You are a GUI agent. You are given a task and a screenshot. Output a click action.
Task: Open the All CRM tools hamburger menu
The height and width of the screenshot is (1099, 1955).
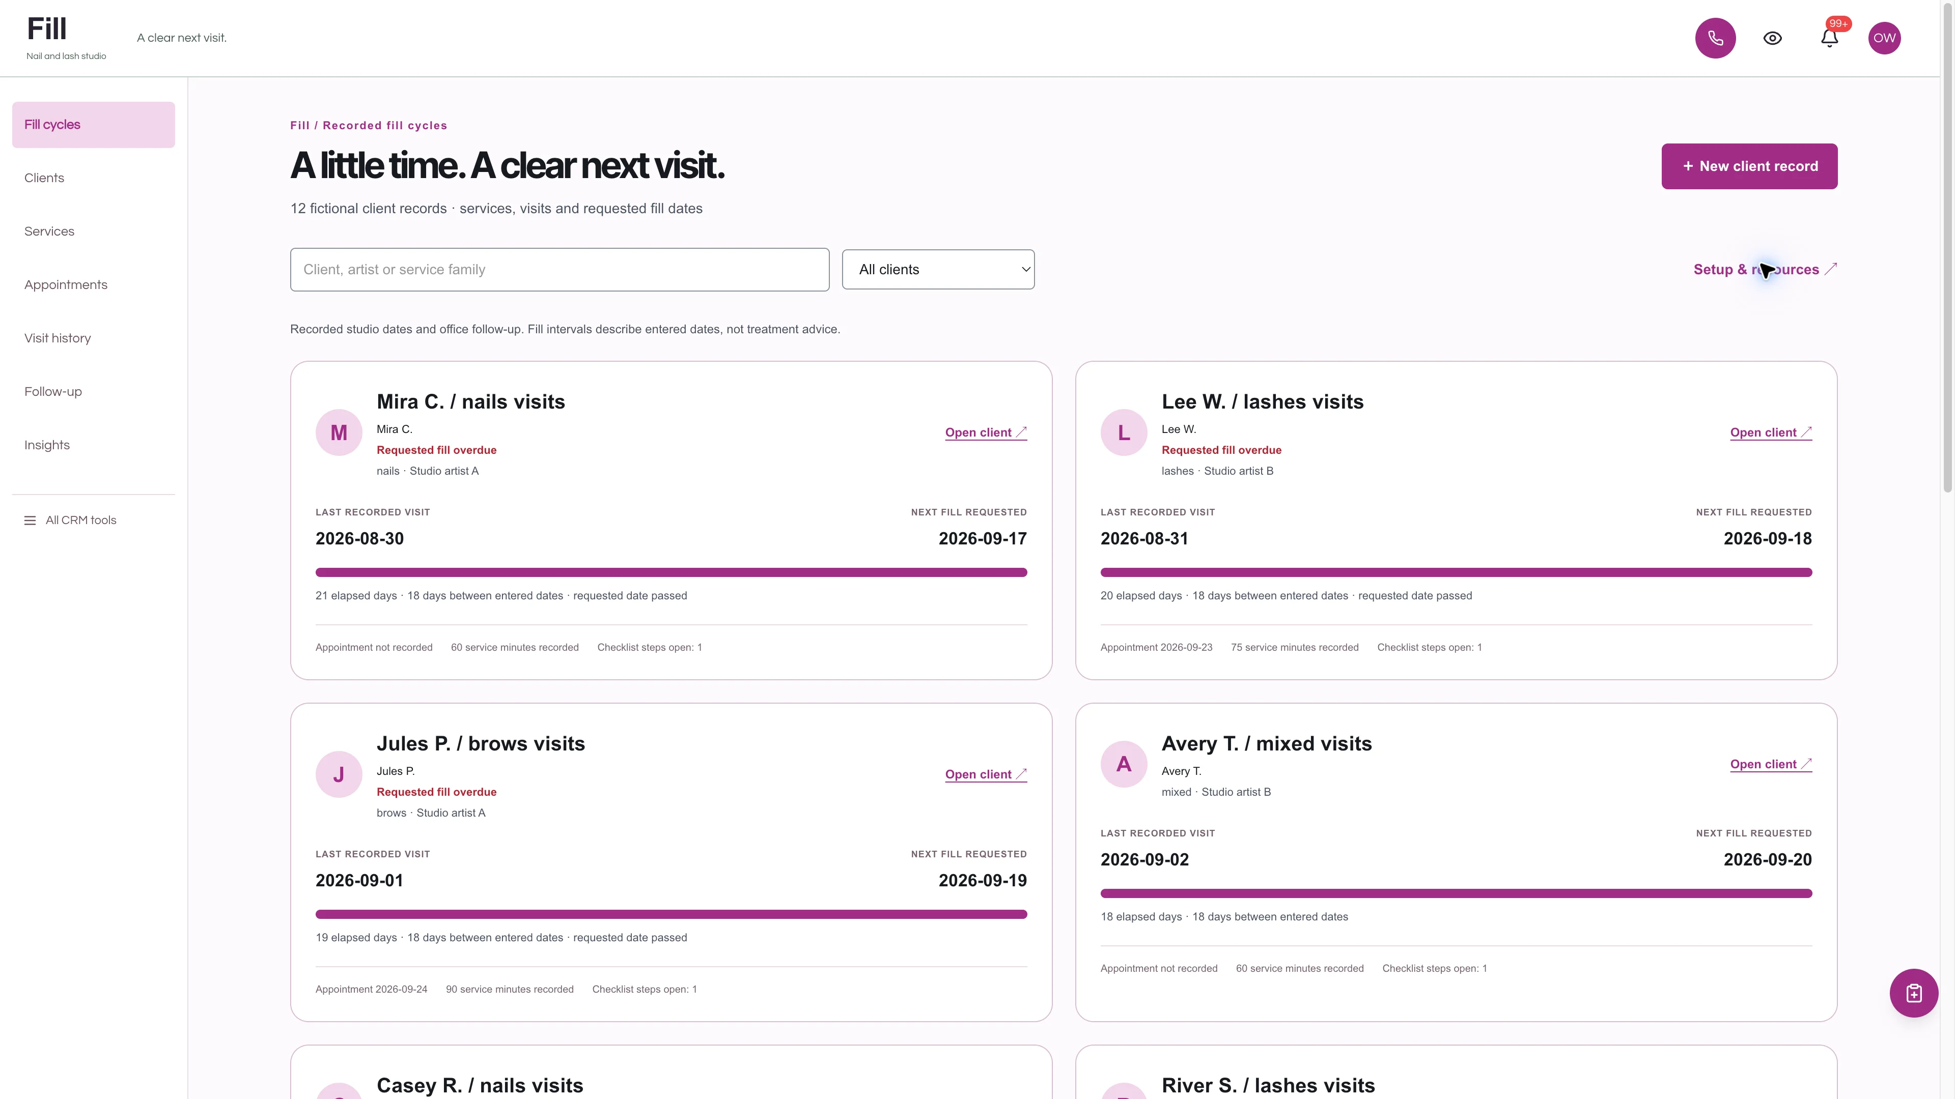point(71,520)
